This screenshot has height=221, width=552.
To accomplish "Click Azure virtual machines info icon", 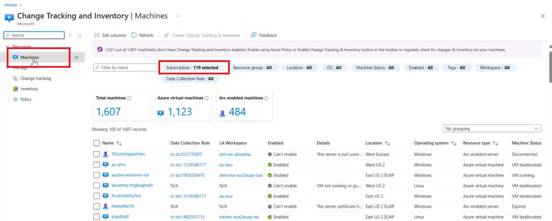I will pyautogui.click(x=206, y=99).
